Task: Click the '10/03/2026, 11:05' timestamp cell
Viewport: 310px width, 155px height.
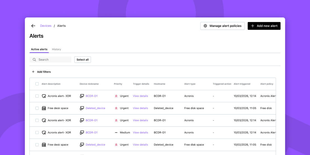Action: (x=245, y=108)
